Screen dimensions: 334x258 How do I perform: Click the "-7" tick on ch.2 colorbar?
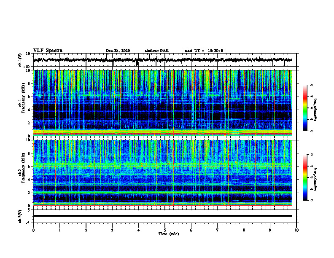tap(311, 200)
